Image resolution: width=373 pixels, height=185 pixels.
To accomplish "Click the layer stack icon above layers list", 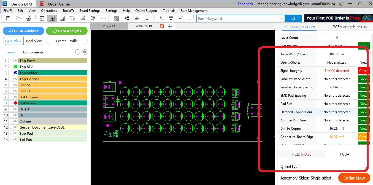I will [85, 52].
